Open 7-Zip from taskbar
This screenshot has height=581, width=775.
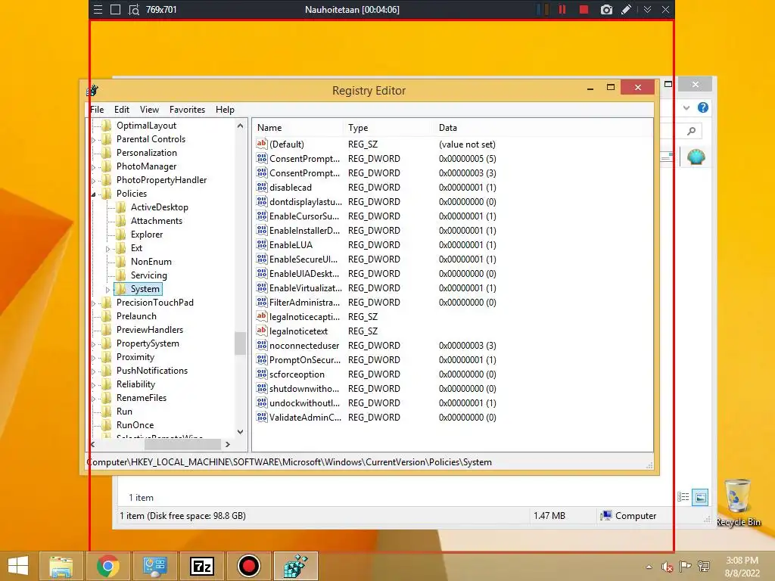pos(202,566)
